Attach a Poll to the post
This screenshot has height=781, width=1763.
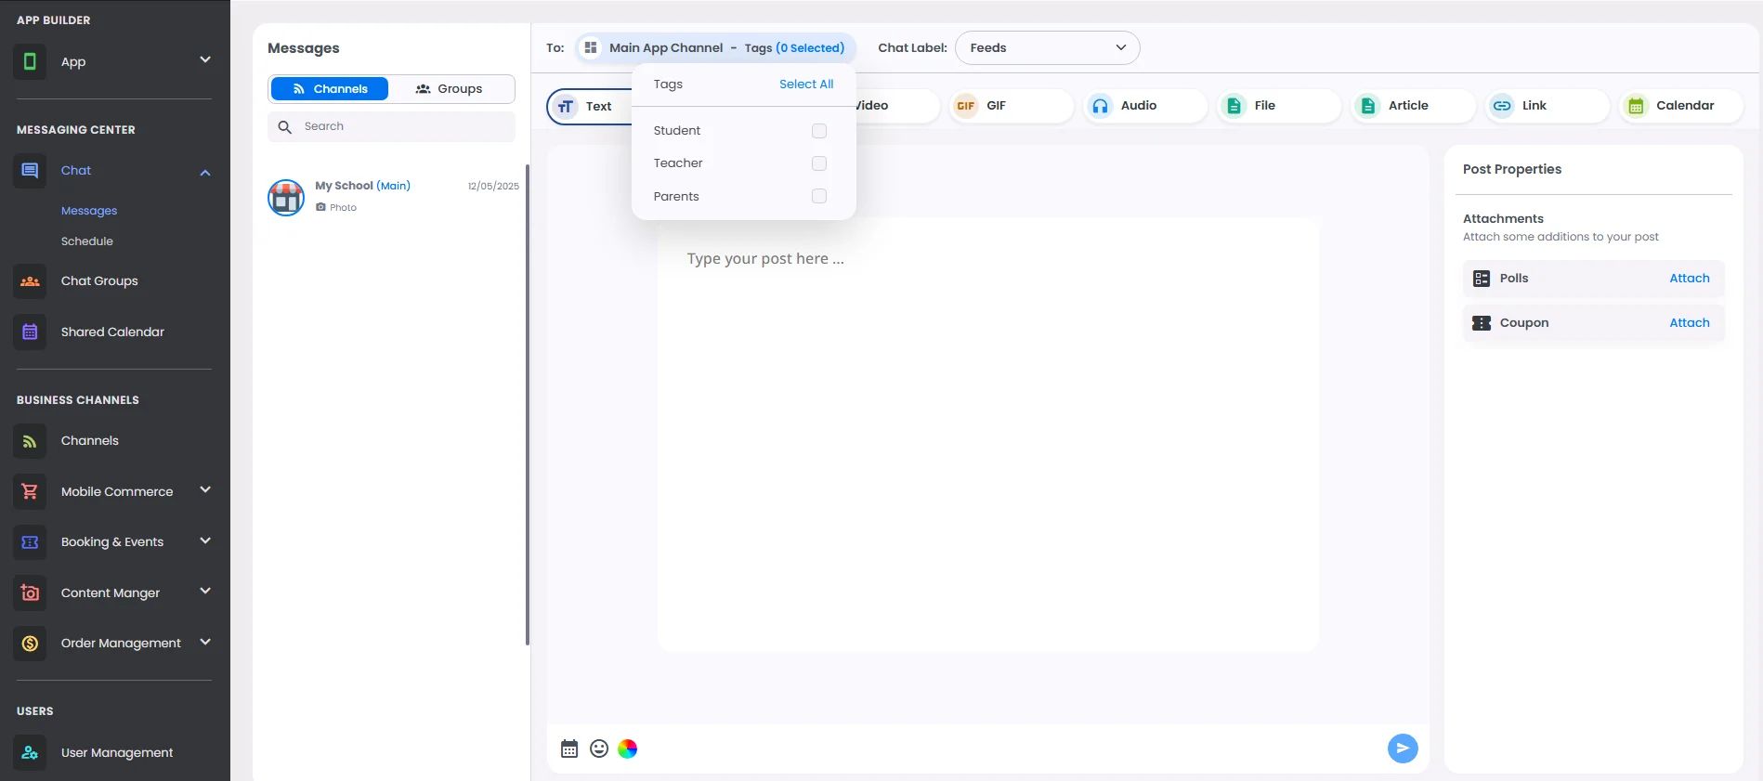point(1689,278)
